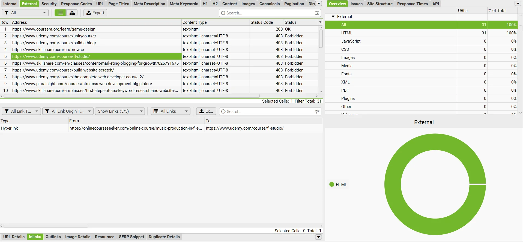
Task: Collapse the External tree section
Action: (333, 17)
